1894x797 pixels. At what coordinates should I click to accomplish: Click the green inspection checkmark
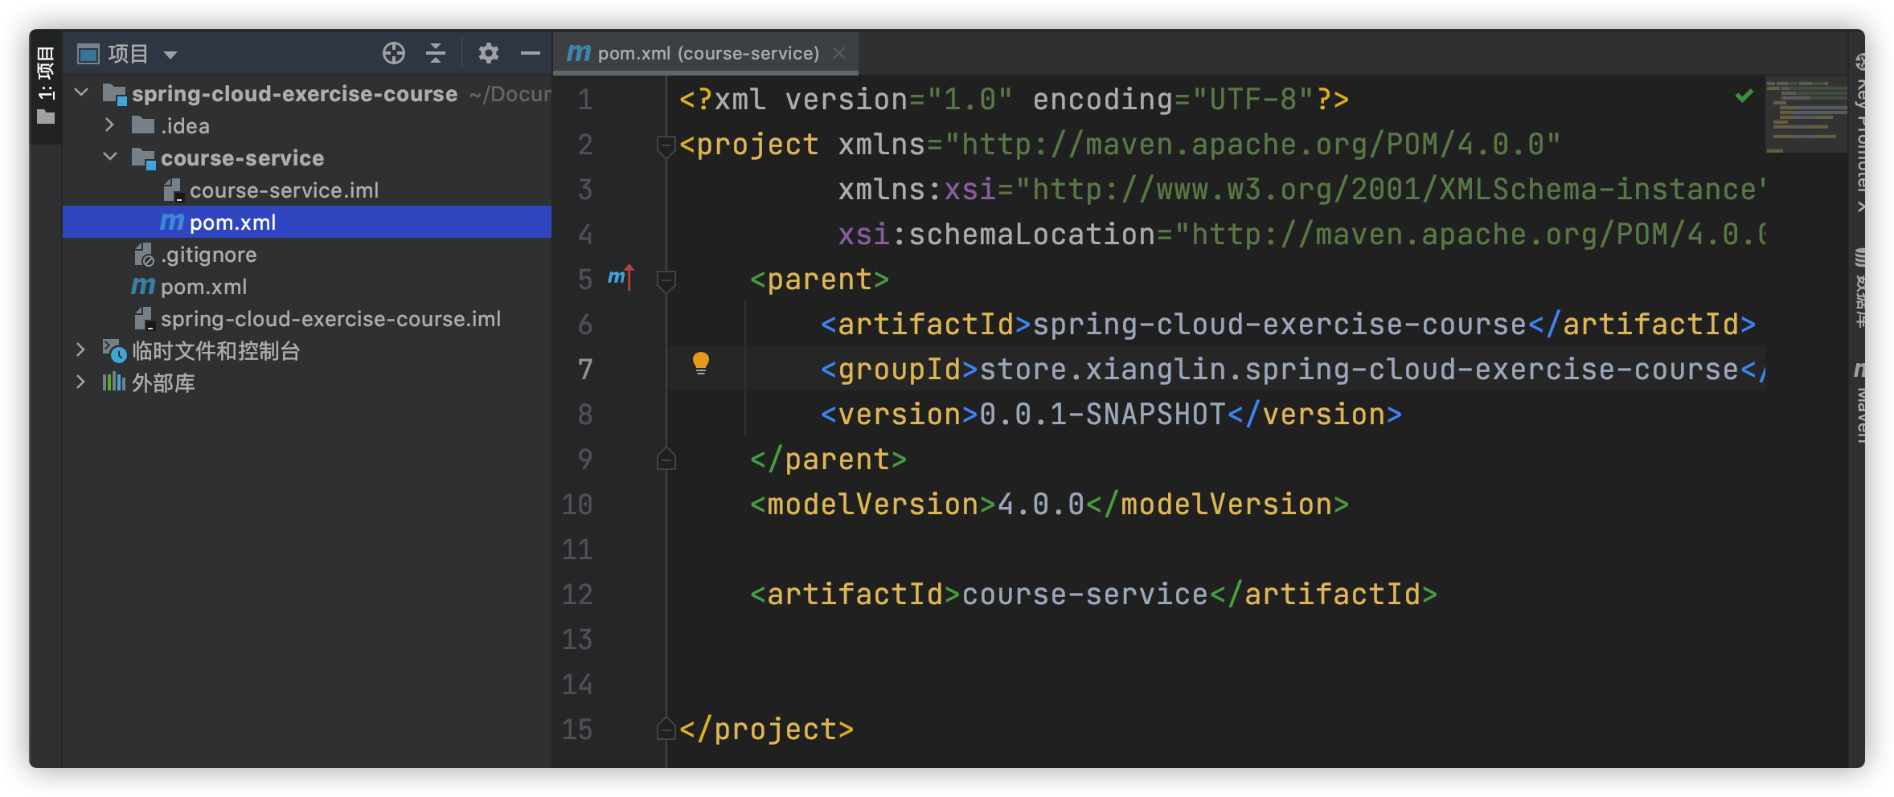pyautogui.click(x=1744, y=96)
